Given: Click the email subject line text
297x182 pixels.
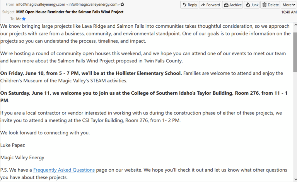Looking at the screenshot, I should (70, 12).
